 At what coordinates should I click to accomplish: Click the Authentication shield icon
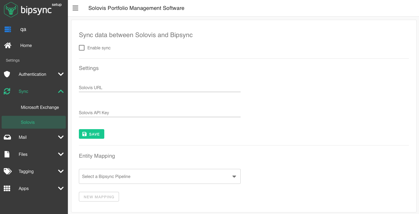pyautogui.click(x=7, y=74)
